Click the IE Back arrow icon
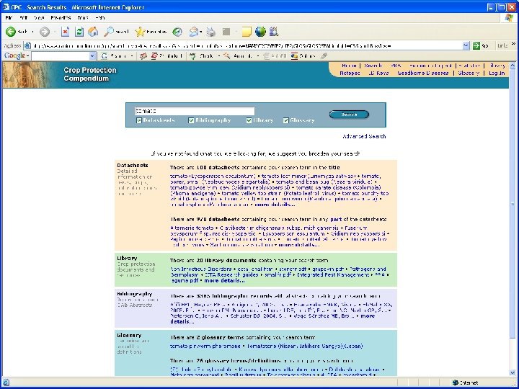 coord(11,32)
